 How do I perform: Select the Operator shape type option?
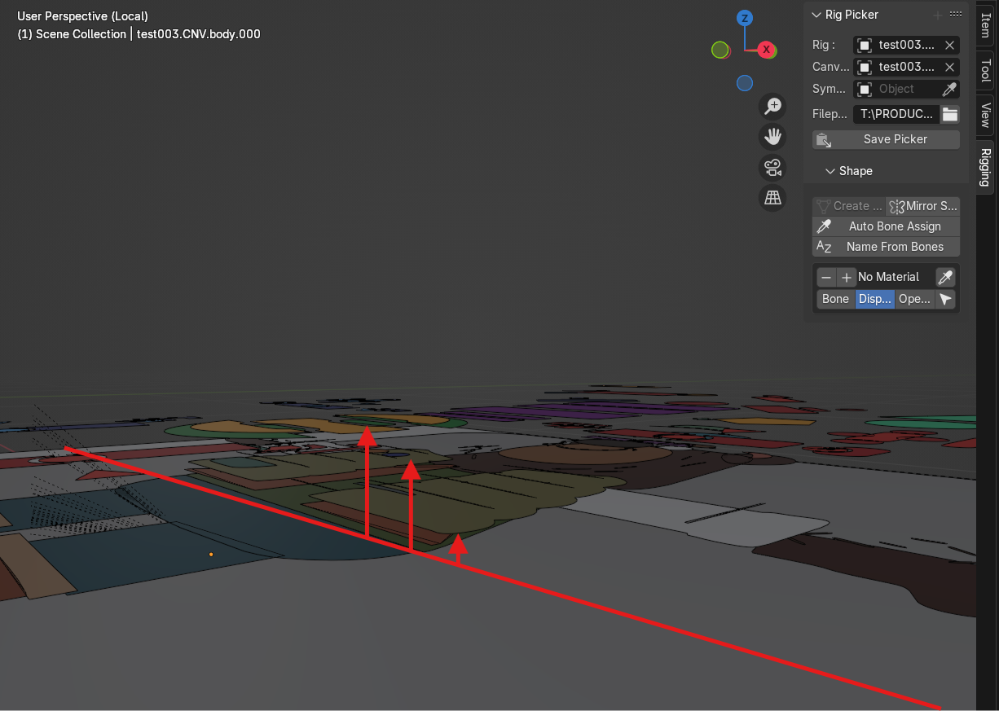[914, 299]
